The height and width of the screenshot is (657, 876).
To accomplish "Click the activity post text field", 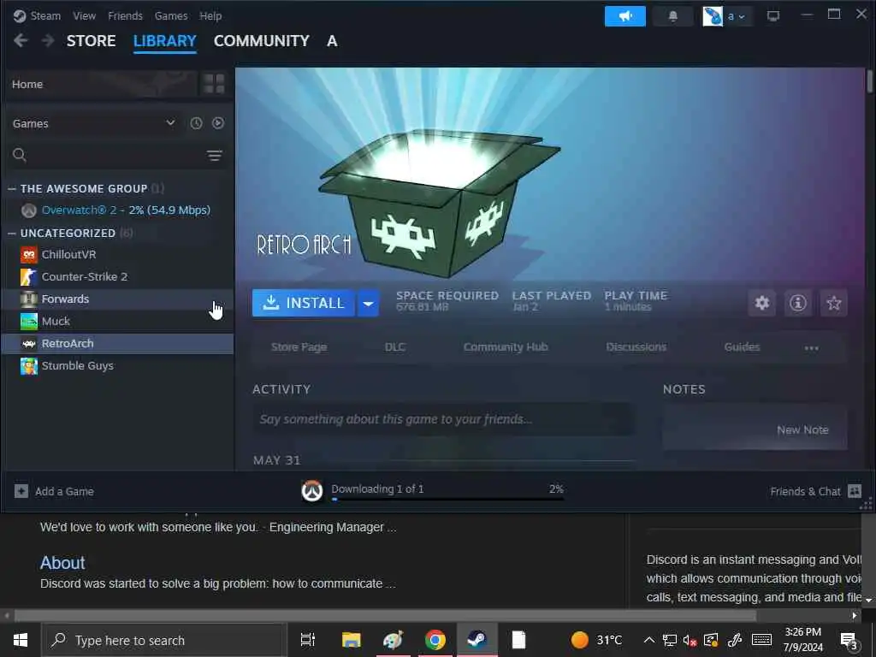I will click(x=444, y=419).
